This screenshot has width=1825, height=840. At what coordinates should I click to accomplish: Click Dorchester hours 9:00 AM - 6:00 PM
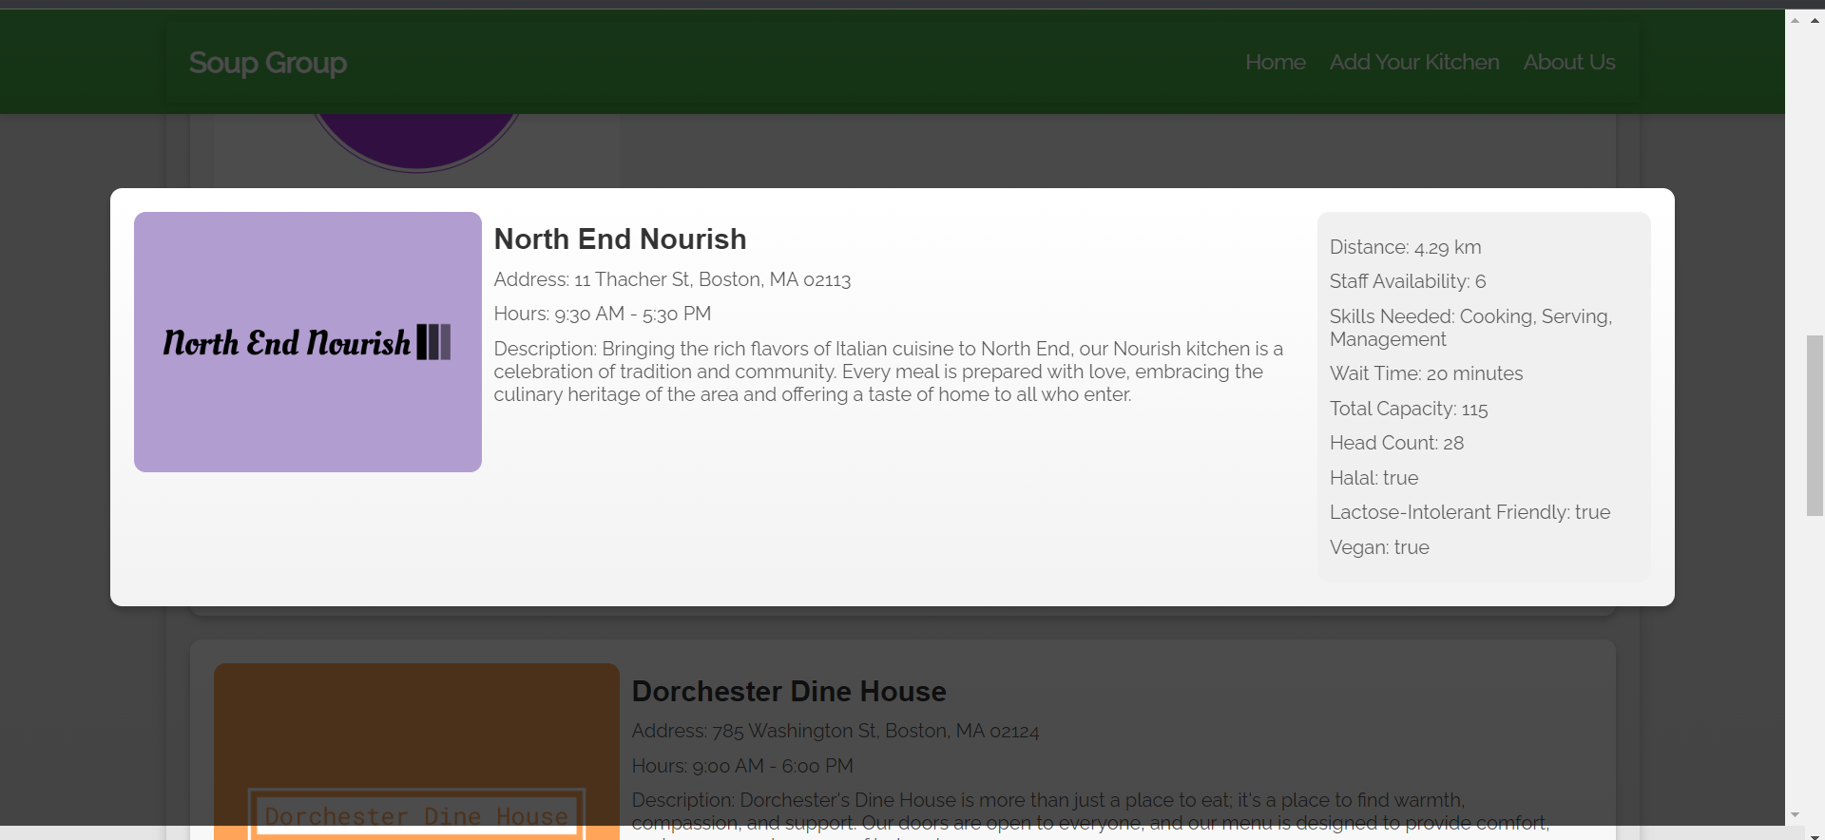point(742,766)
